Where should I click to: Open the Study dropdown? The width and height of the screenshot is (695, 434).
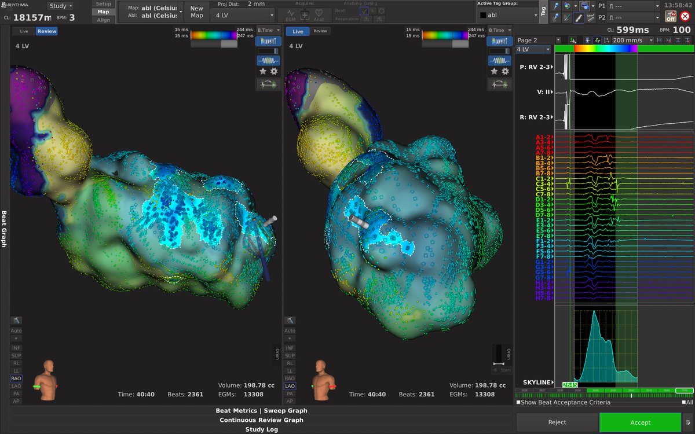[x=60, y=6]
